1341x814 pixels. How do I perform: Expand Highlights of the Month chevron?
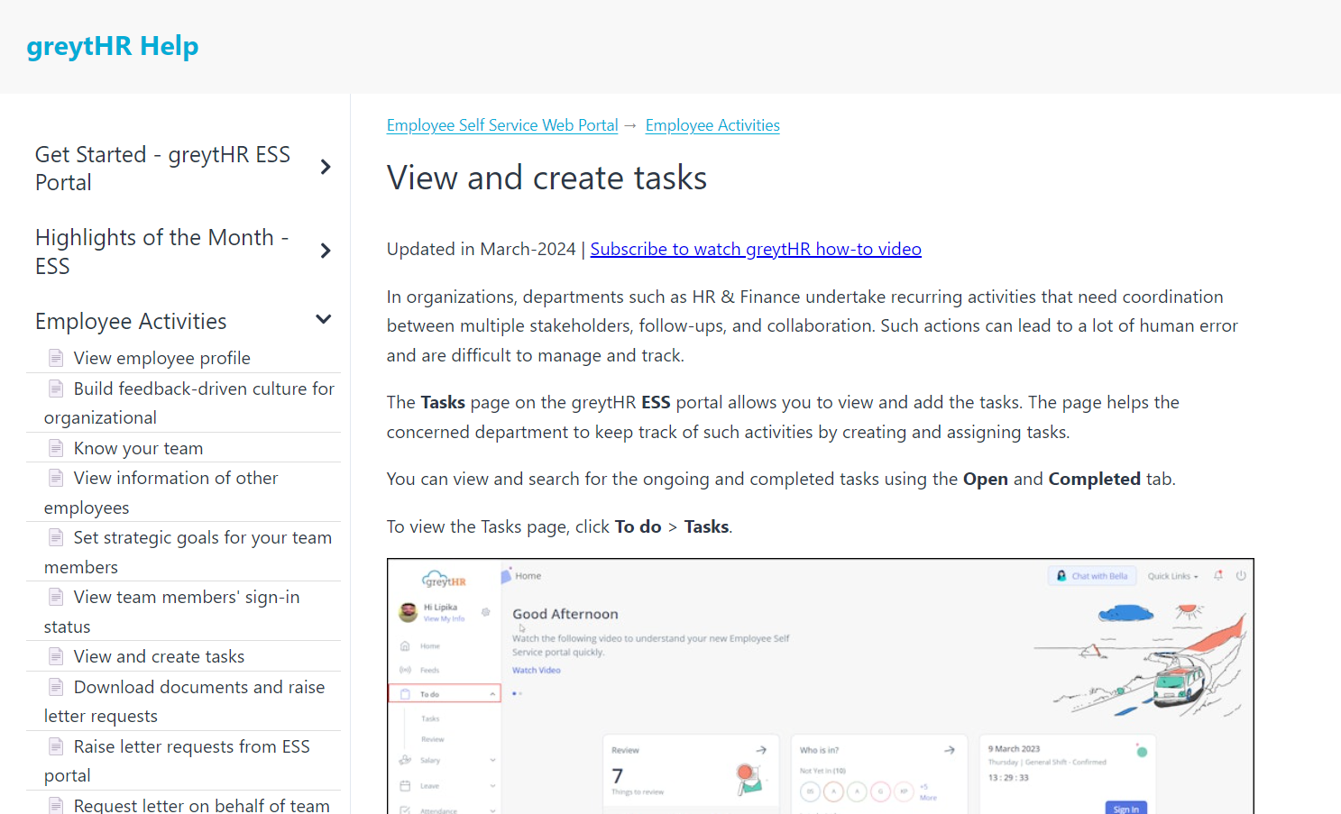[326, 251]
